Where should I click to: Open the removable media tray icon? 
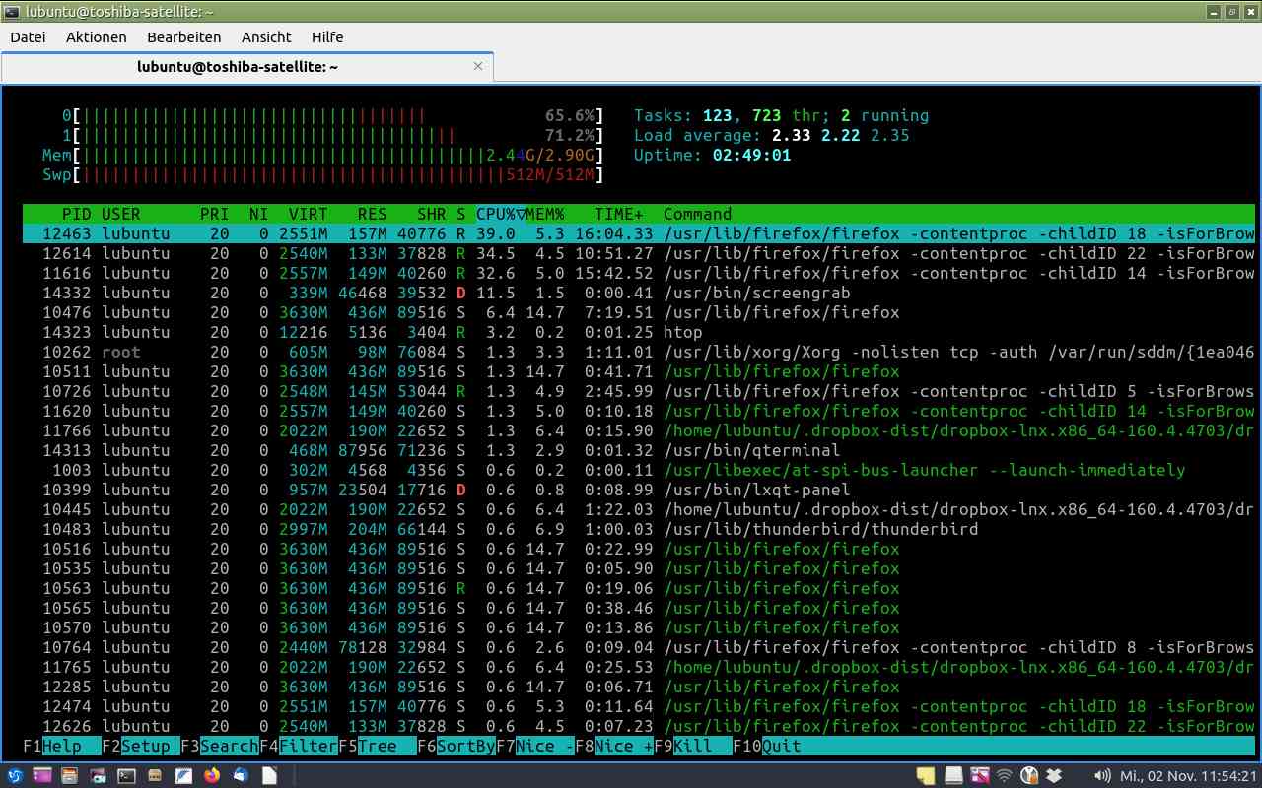(953, 776)
